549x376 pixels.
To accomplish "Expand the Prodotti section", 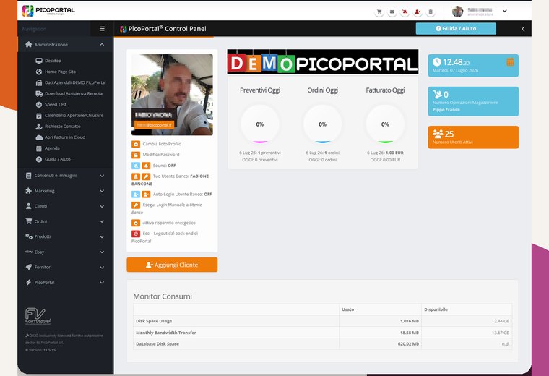I will click(x=65, y=236).
